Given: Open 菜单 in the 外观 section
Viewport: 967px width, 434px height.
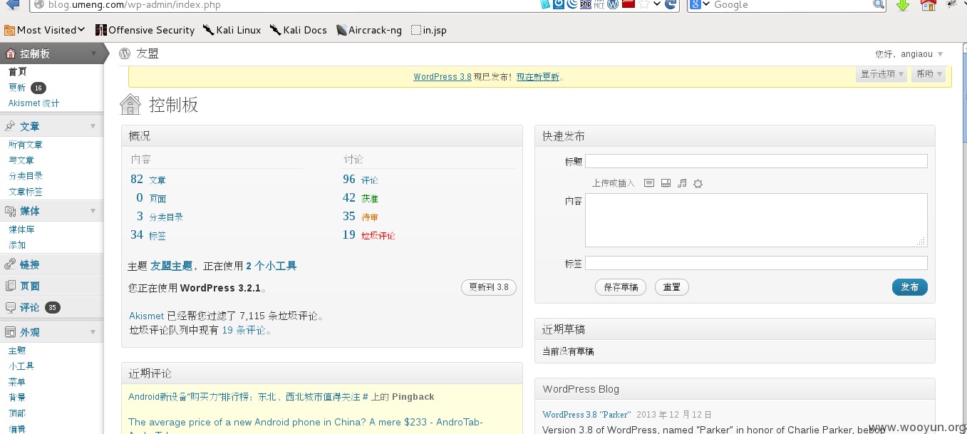Looking at the screenshot, I should pos(17,382).
